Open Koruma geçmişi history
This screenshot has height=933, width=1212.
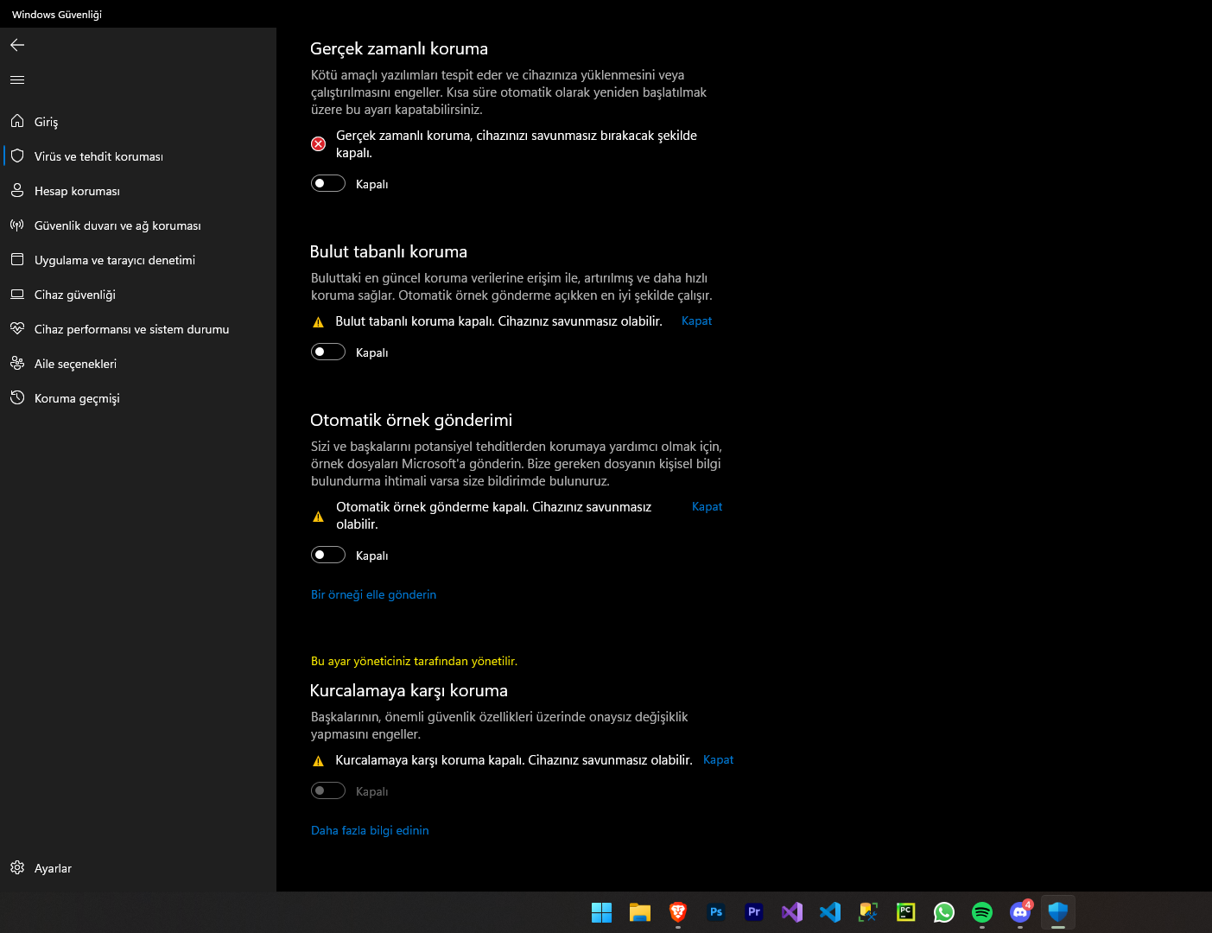138,398
